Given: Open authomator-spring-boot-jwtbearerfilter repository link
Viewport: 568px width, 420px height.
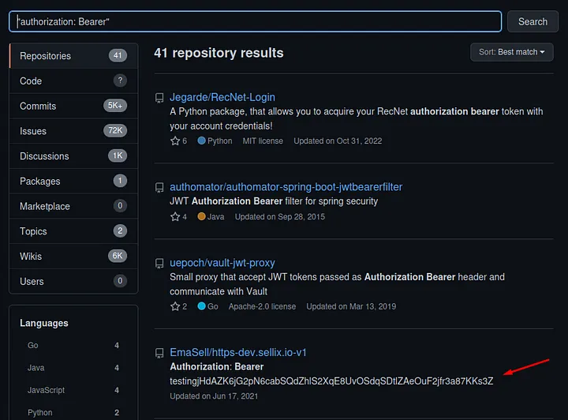Looking at the screenshot, I should (286, 186).
